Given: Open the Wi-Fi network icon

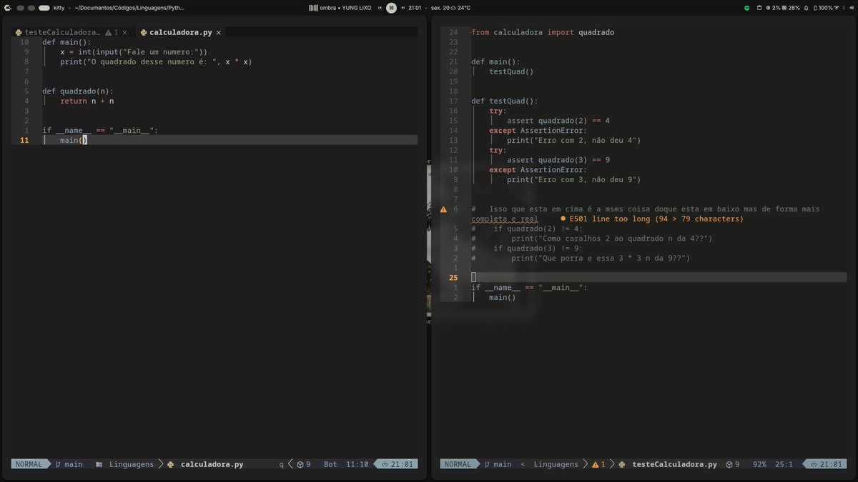Looking at the screenshot, I should coord(837,7).
